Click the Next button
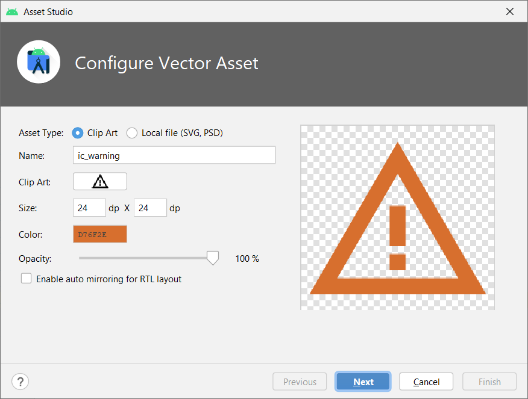 (x=363, y=382)
